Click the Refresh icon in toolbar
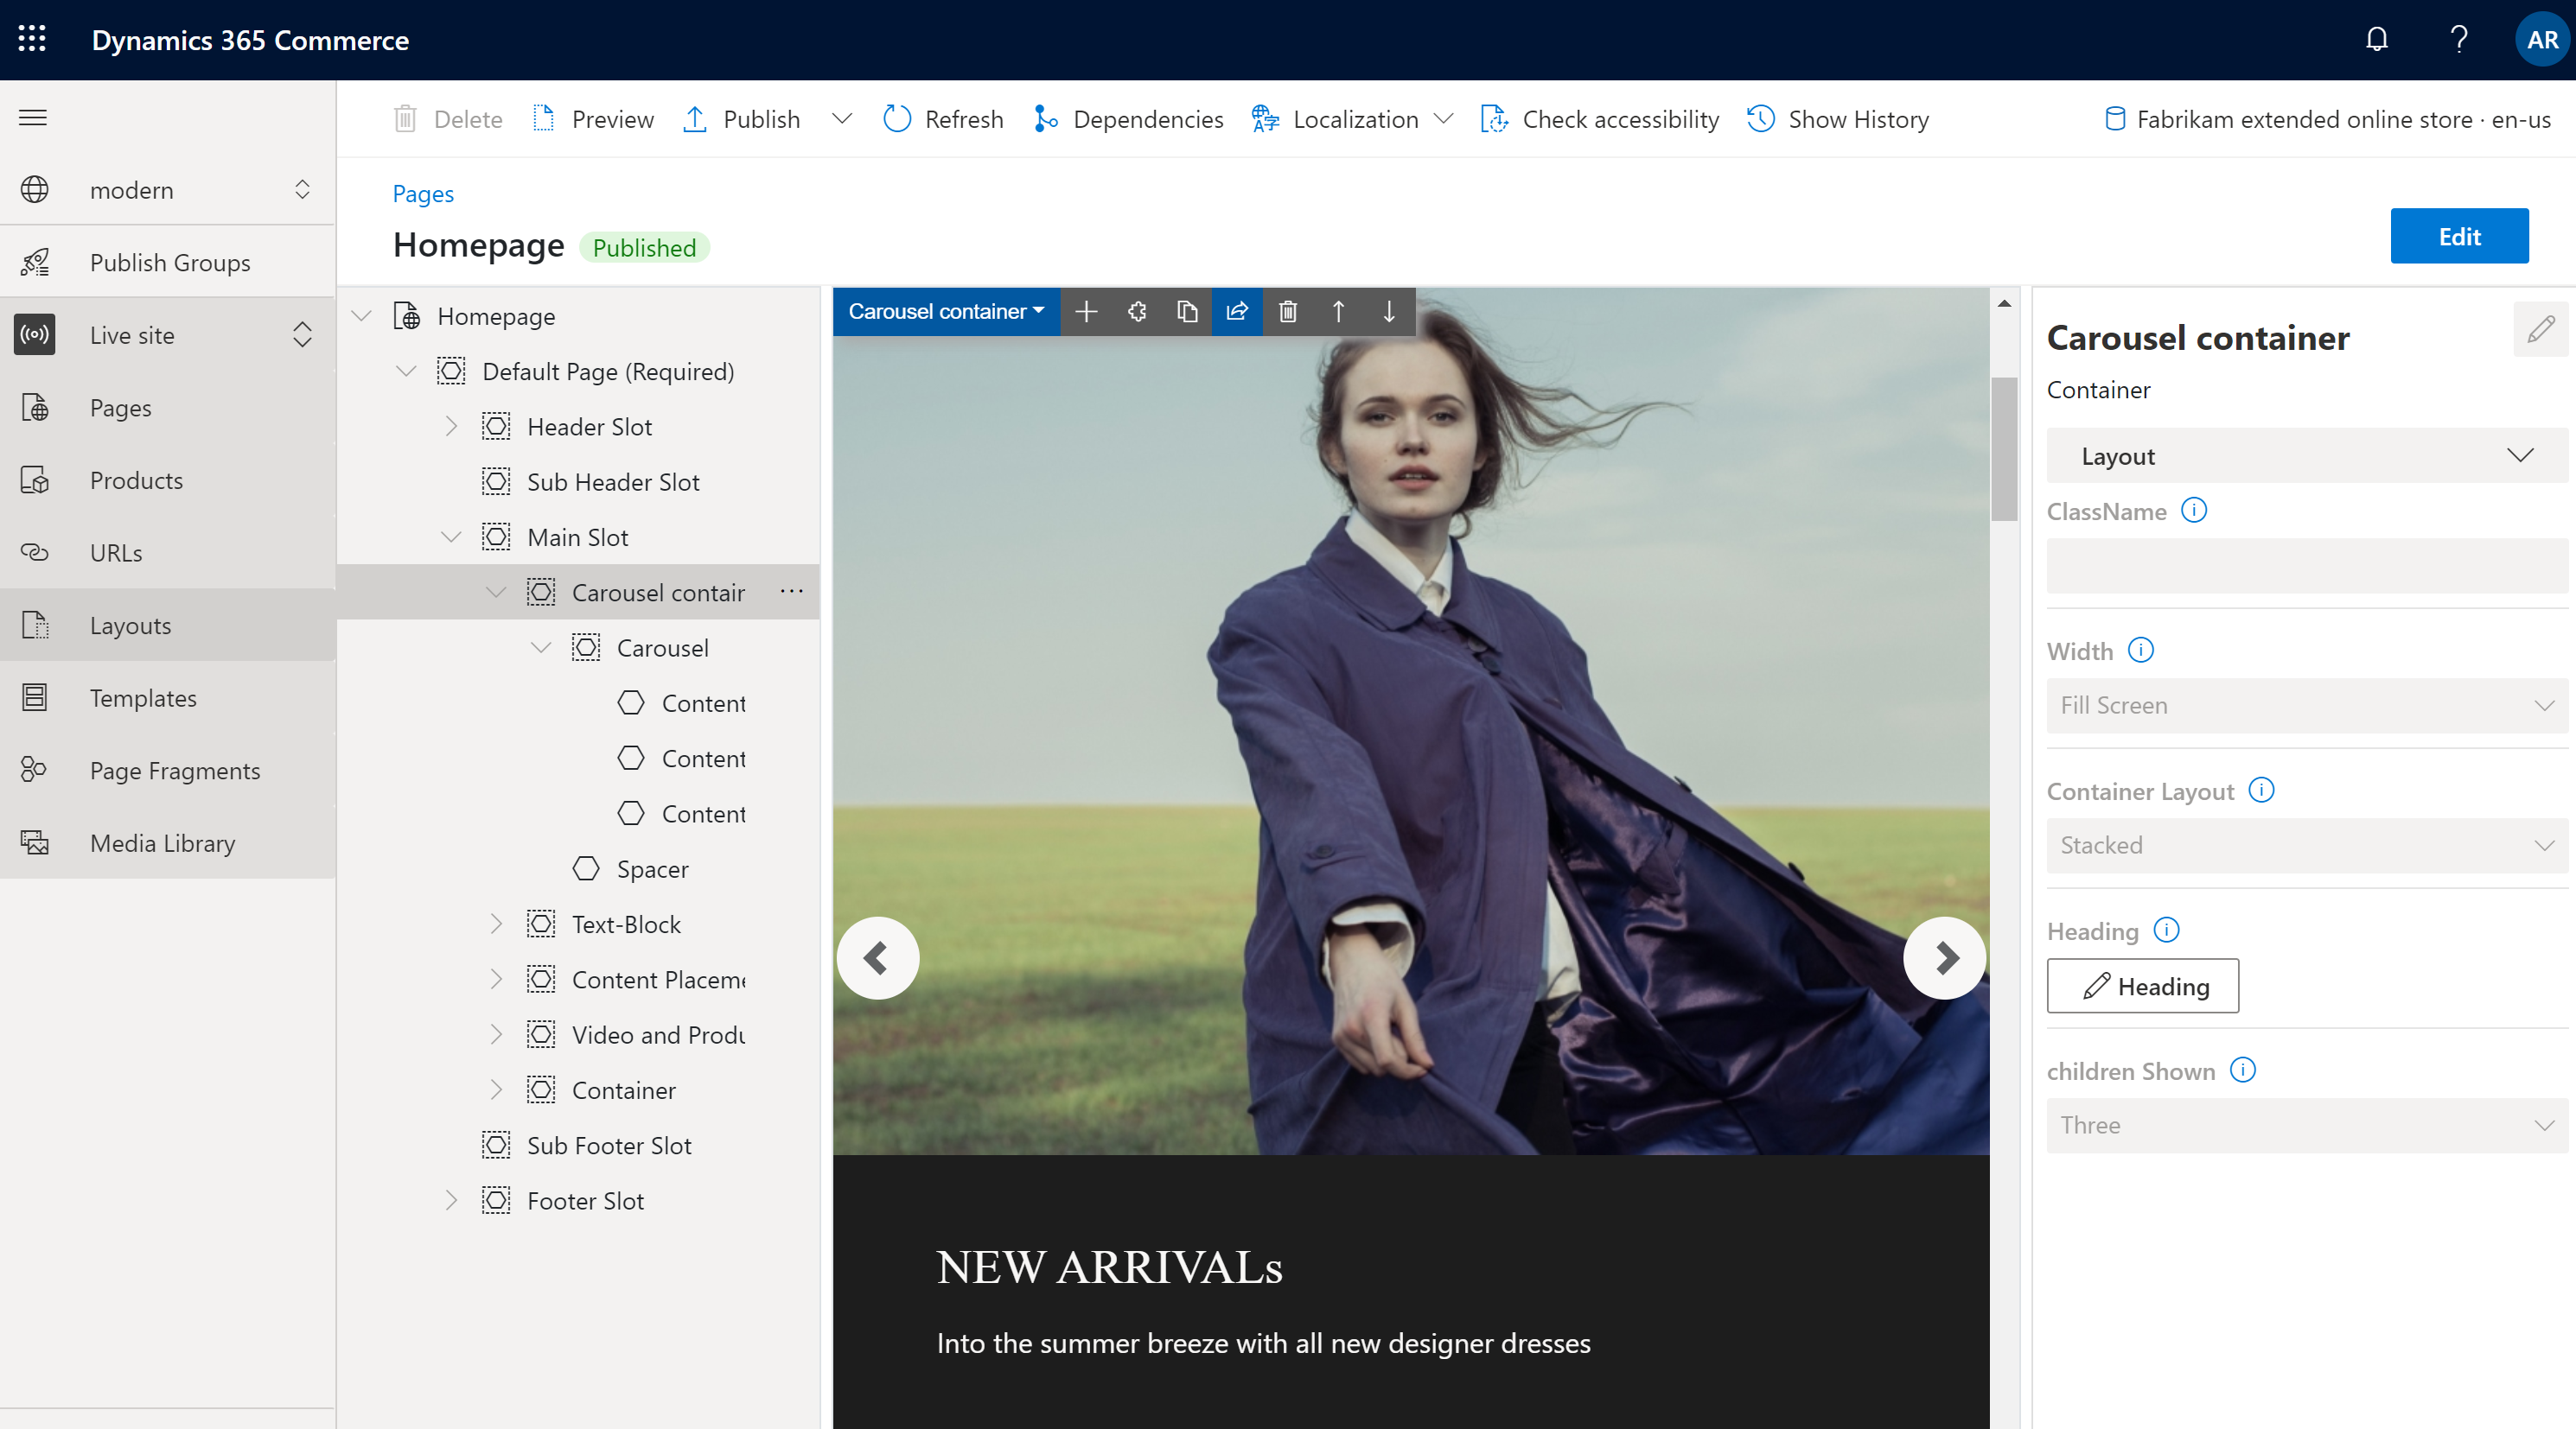This screenshot has height=1429, width=2576. 898,117
